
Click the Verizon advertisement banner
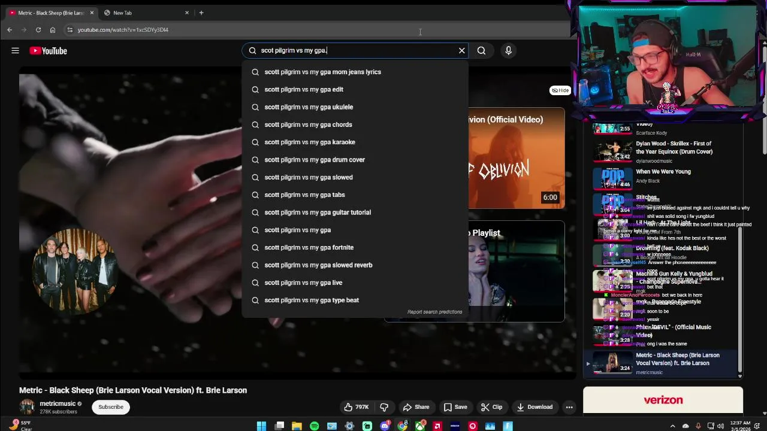pyautogui.click(x=663, y=400)
